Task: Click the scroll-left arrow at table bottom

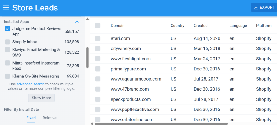Action: [x=92, y=124]
